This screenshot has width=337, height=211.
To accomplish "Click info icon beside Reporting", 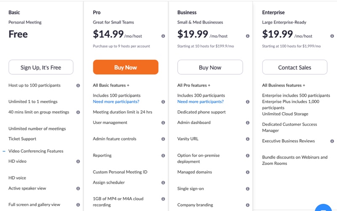I will coord(163,156).
